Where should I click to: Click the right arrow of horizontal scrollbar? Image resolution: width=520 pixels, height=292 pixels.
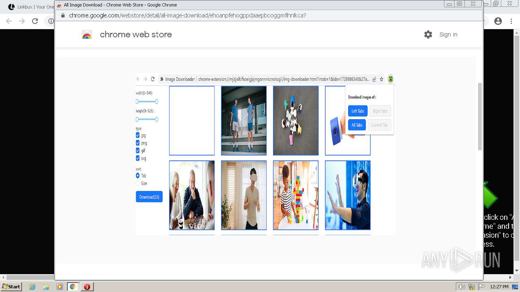coord(511,277)
